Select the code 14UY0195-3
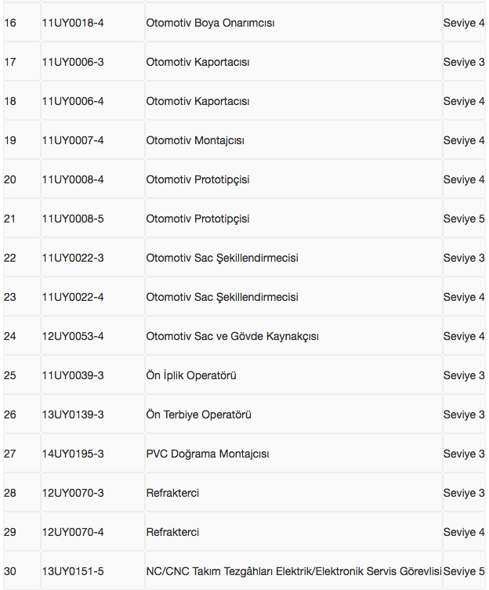 point(73,454)
